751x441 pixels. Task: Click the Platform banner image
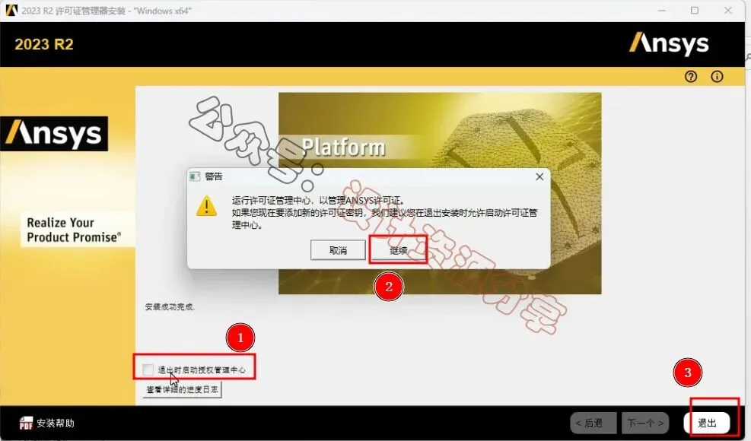[440, 193]
